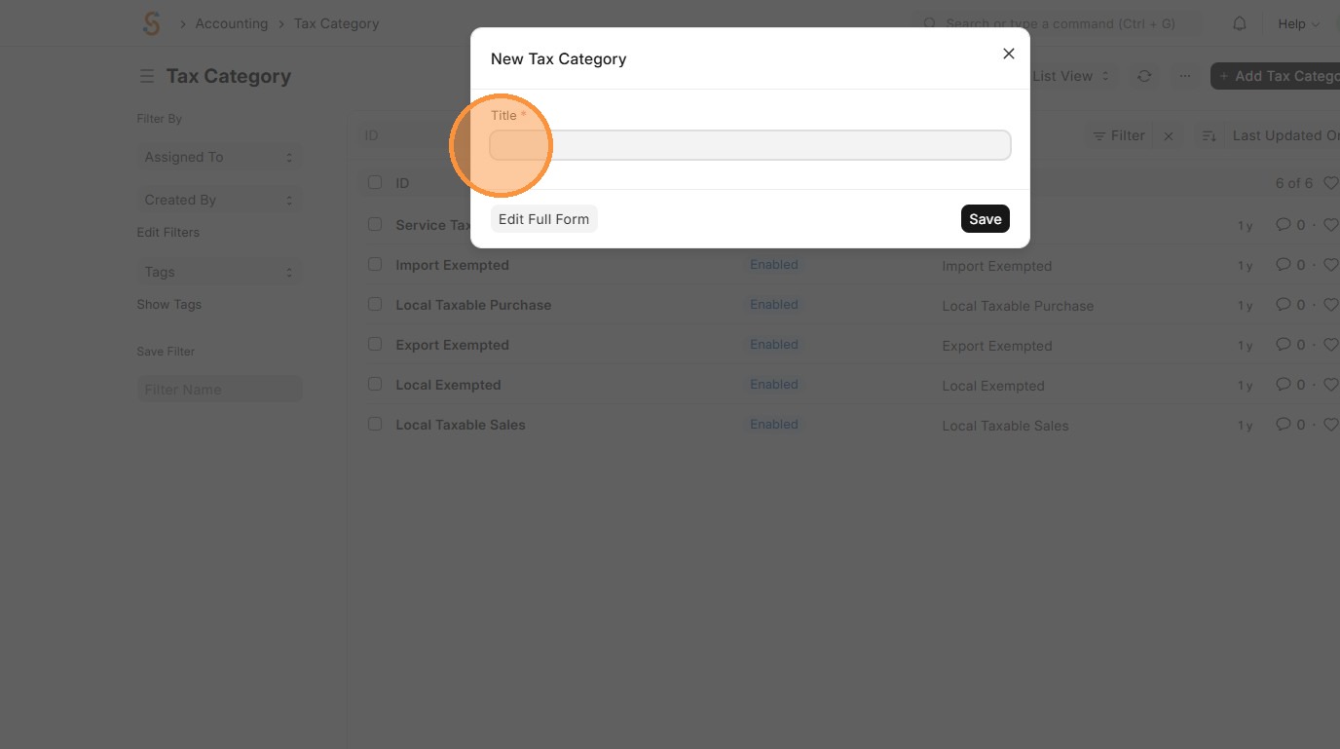This screenshot has width=1340, height=749.
Task: Expand the Assigned To dropdown
Action: 219,157
